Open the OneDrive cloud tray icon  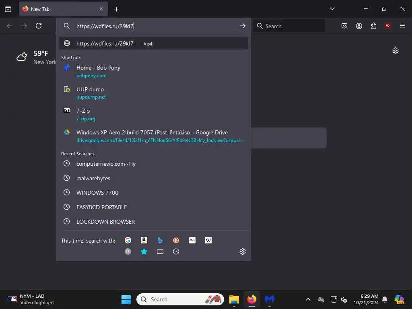[x=321, y=299]
